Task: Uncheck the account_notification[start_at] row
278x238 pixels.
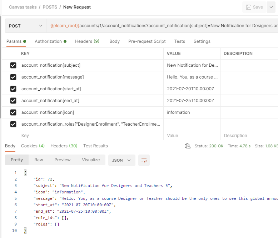Action: (x=13, y=89)
